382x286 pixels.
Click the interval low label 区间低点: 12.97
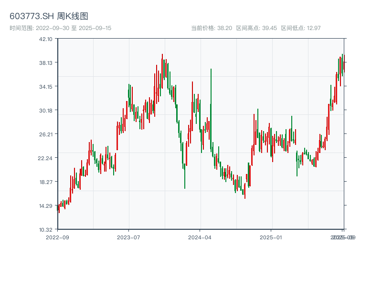[x=301, y=28]
